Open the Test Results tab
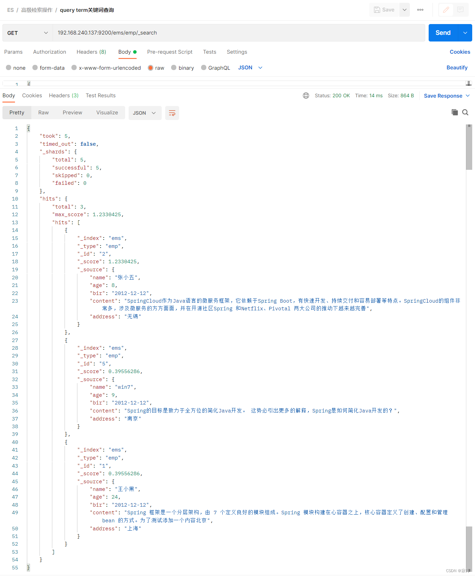 101,96
